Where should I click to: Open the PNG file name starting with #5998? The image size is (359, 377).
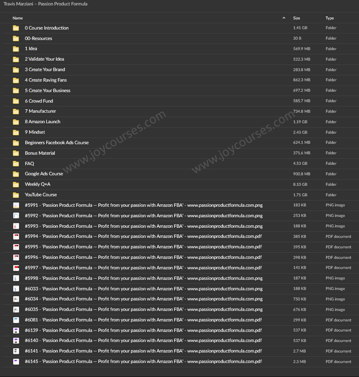(144, 278)
